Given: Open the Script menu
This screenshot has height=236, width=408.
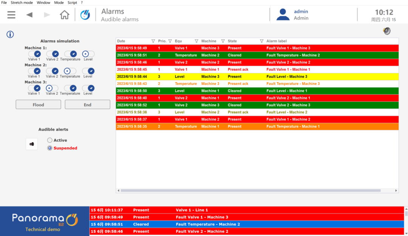Looking at the screenshot, I should click(72, 3).
